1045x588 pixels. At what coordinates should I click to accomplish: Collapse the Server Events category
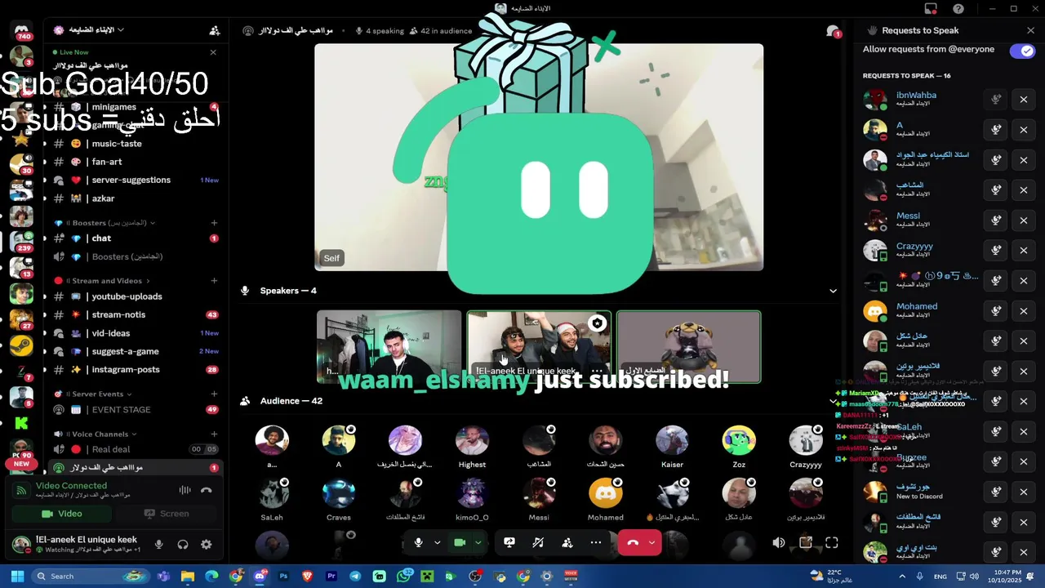click(x=93, y=394)
